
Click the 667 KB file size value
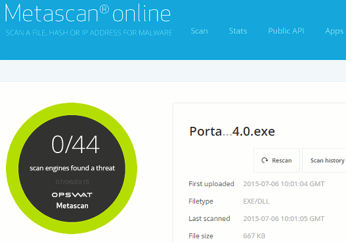click(254, 236)
